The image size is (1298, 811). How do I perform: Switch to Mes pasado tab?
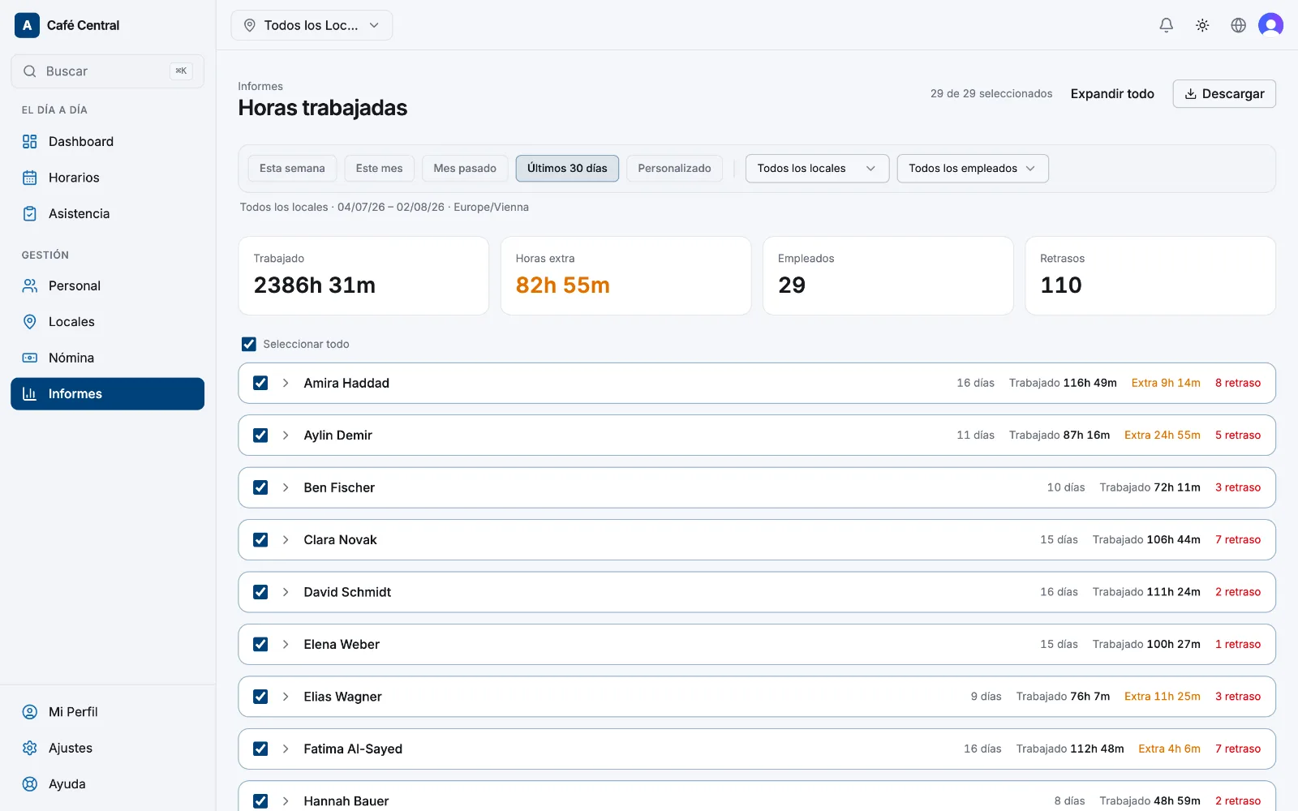point(465,169)
